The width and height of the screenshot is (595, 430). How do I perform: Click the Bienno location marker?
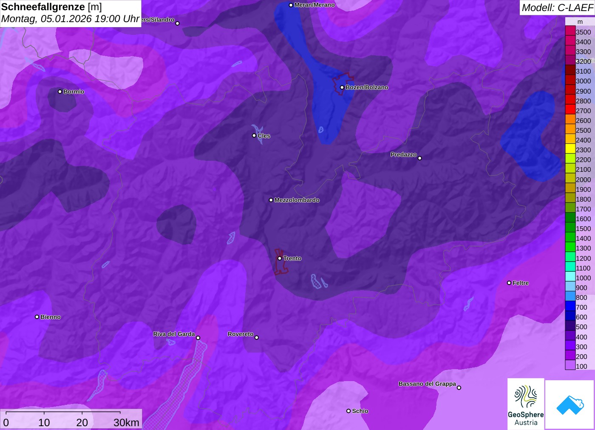[37, 317]
